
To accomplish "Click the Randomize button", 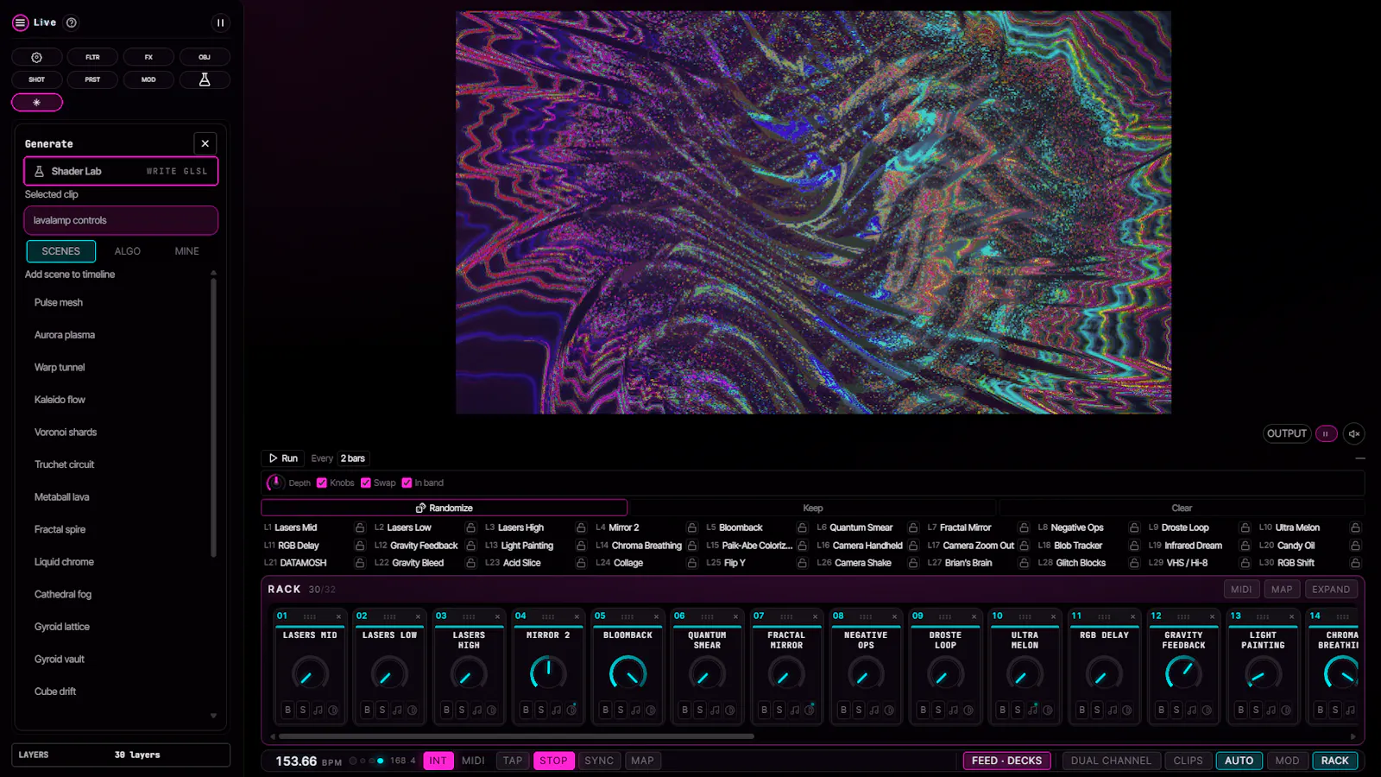I will tap(445, 508).
